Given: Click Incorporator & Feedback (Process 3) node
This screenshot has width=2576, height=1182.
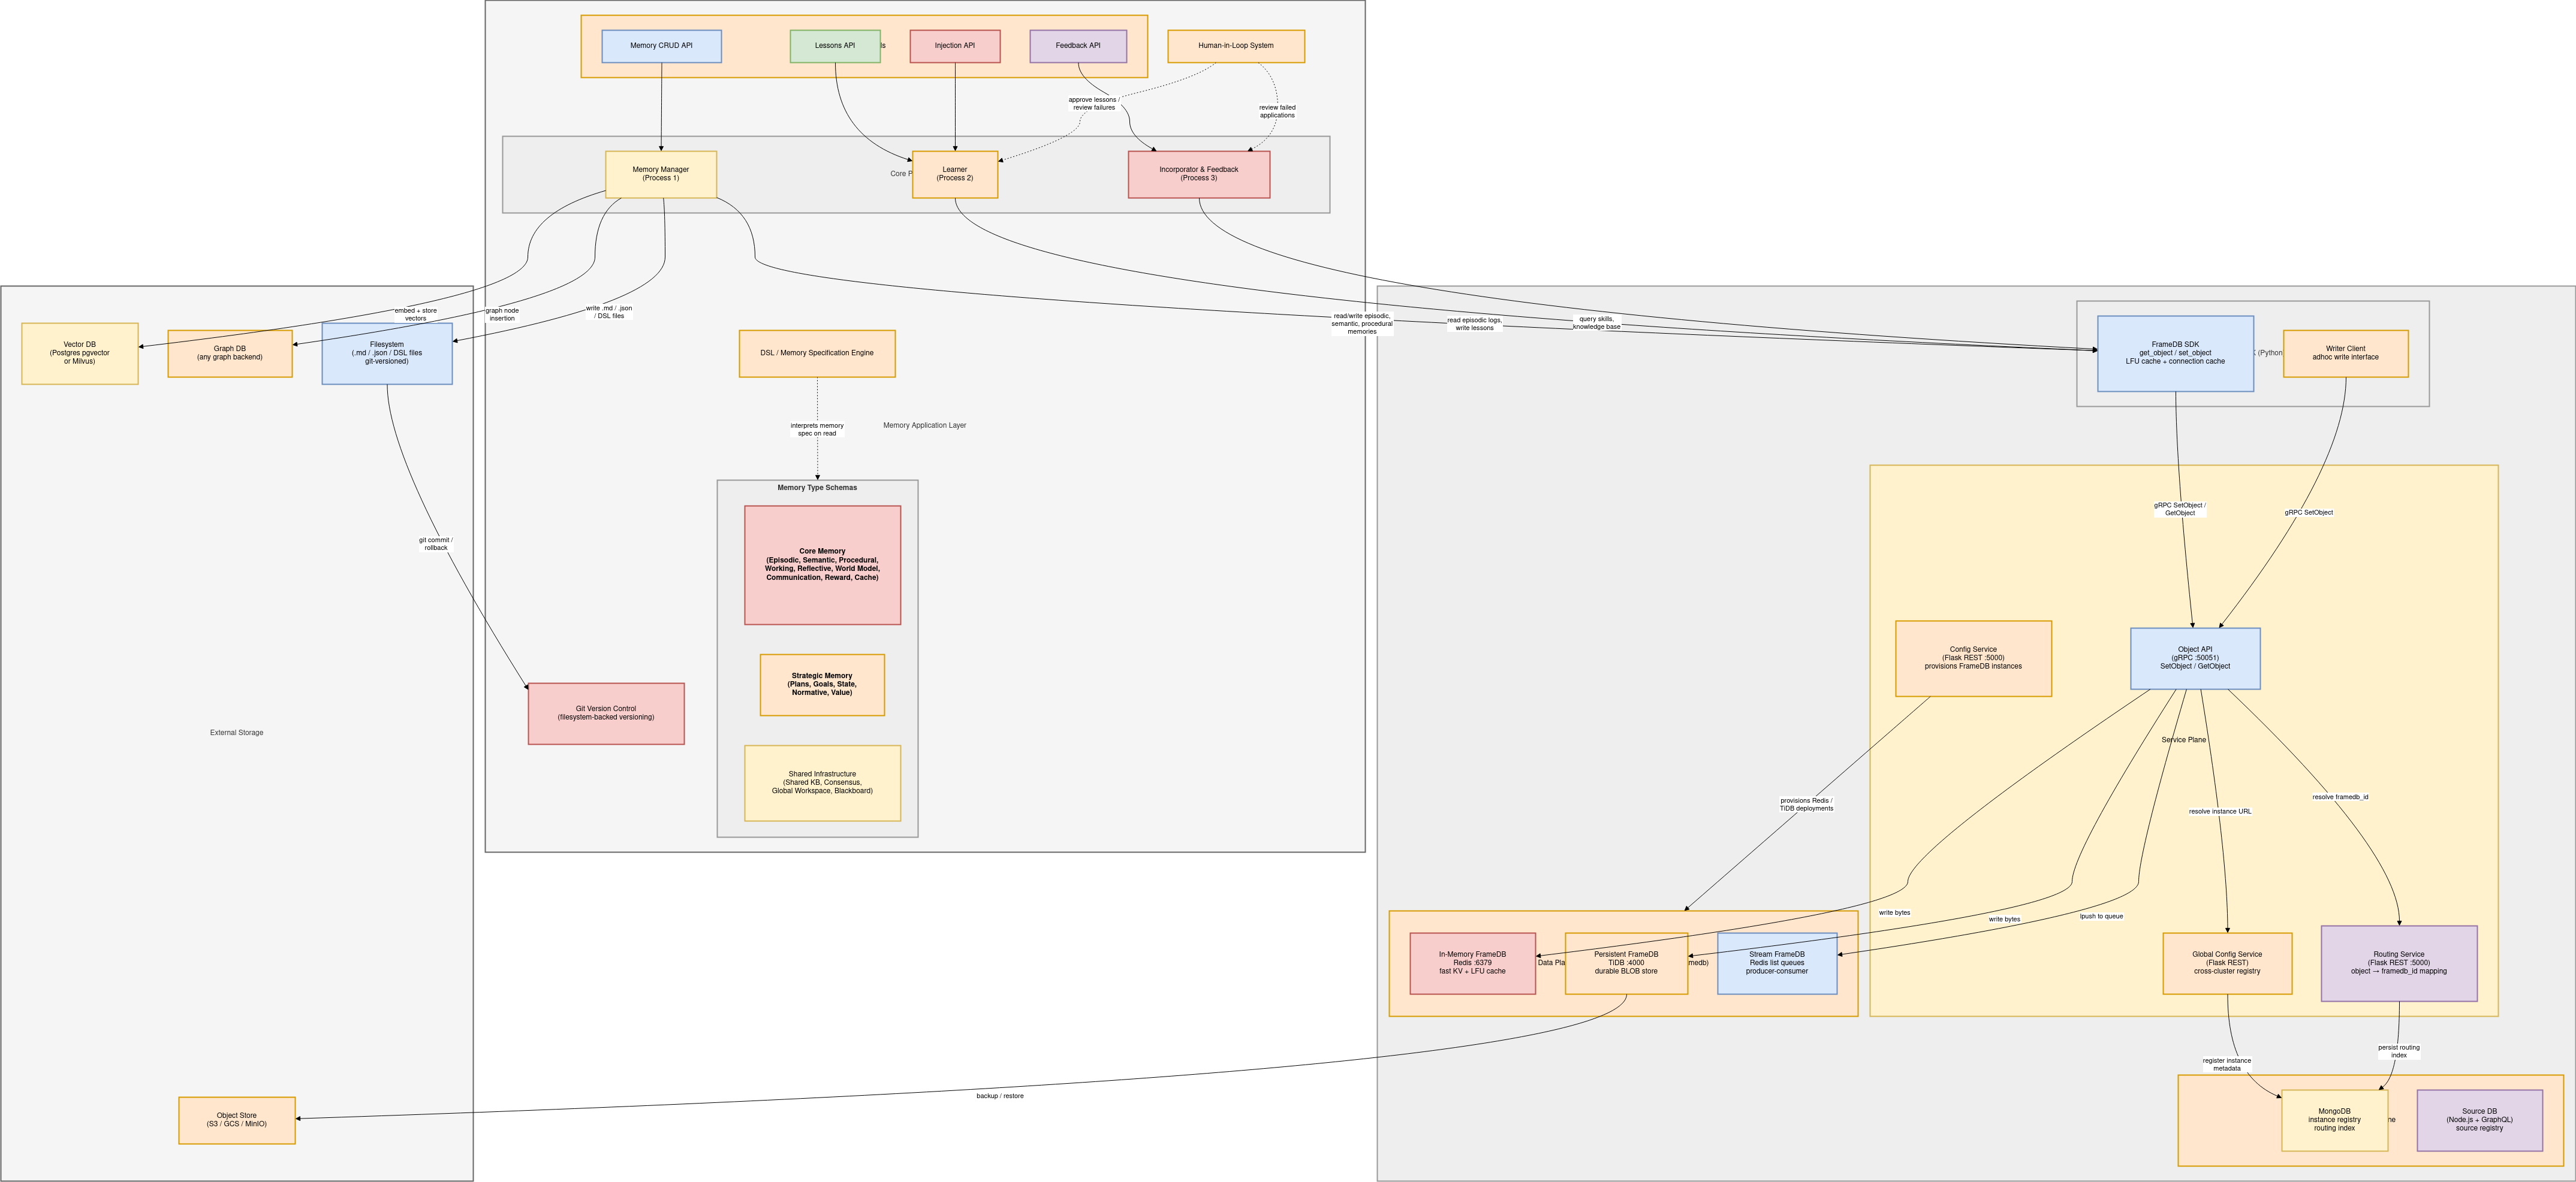Looking at the screenshot, I should (1199, 174).
